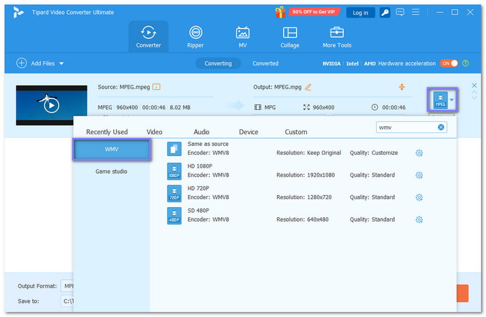The width and height of the screenshot is (486, 317).
Task: Click the output resolution 960x400
Action: [x=323, y=107]
